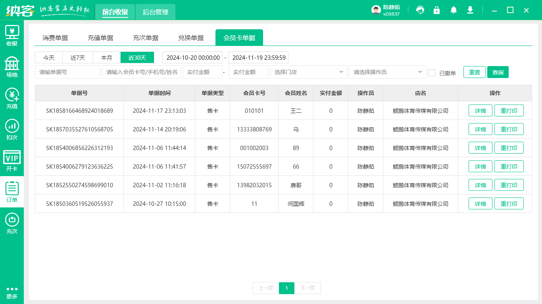
Task: Click the customer service headset icon
Action: pyautogui.click(x=420, y=10)
